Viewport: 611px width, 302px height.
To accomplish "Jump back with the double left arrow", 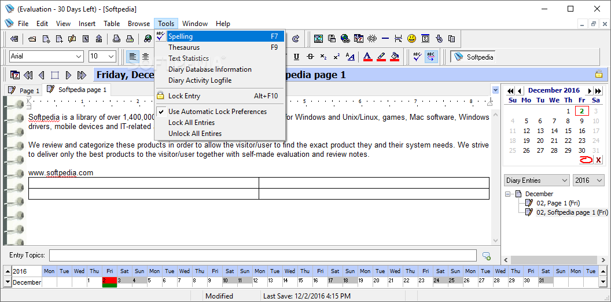I will click(x=28, y=75).
